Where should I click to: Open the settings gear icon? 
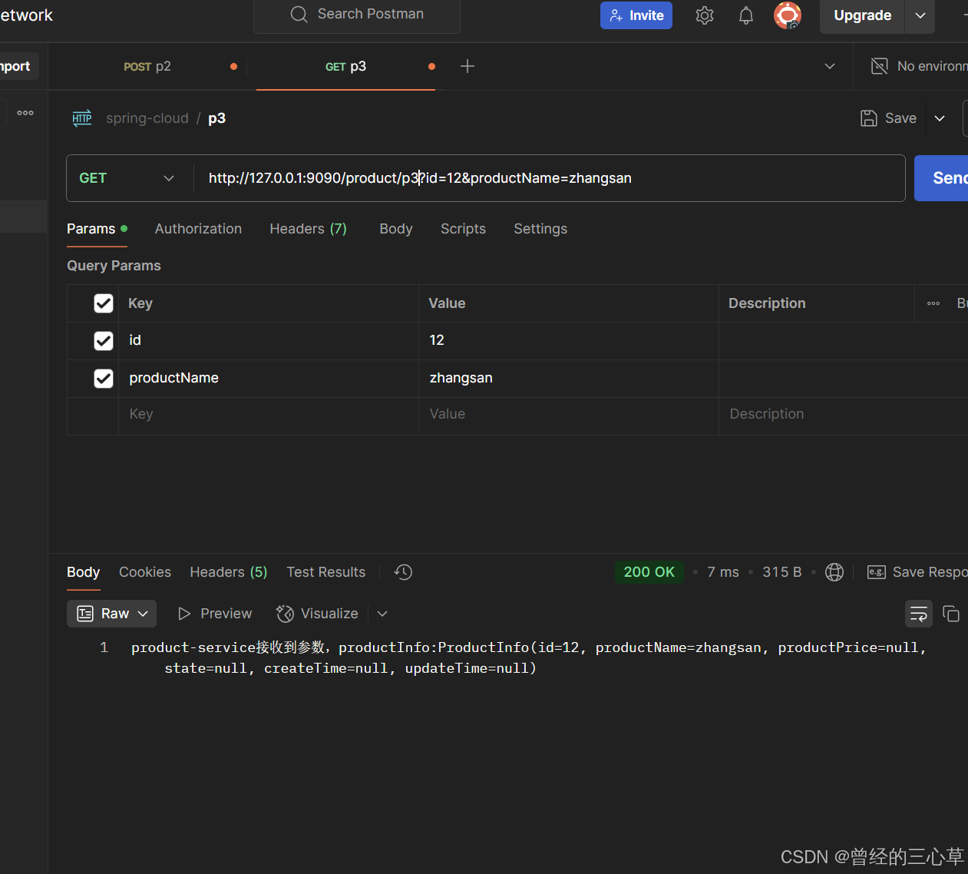[x=704, y=15]
